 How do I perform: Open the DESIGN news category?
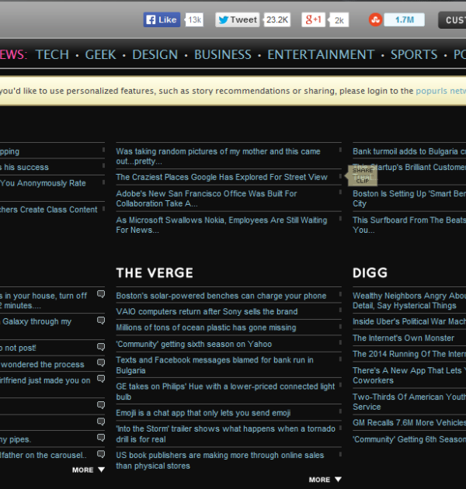(155, 54)
